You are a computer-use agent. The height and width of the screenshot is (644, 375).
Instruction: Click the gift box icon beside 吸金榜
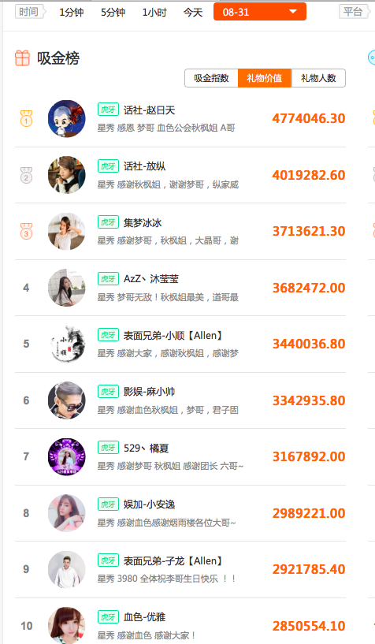pos(22,58)
